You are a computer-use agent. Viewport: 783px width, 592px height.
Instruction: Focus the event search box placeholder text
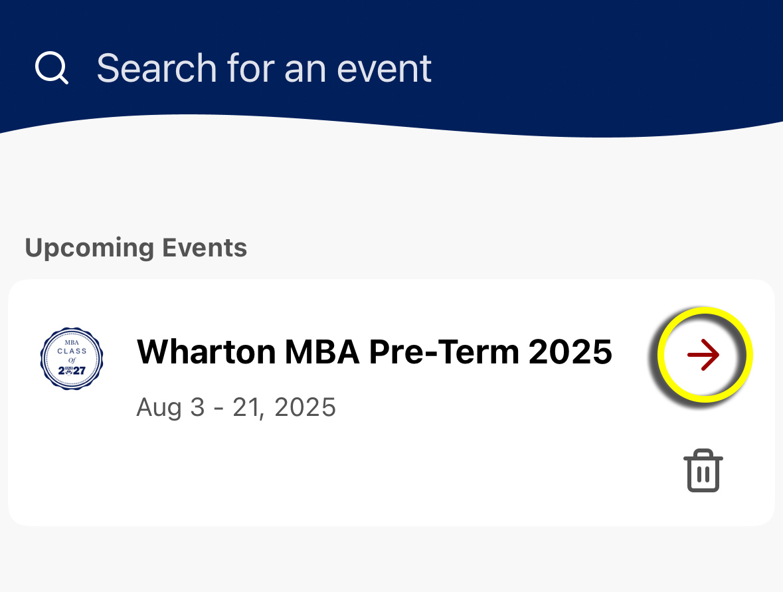(x=264, y=68)
